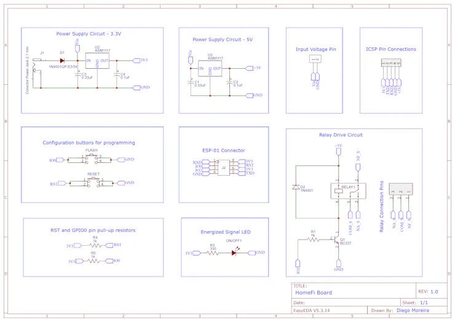Click 'Configuration buttons for programming' heading
This screenshot has width=455, height=322.
pos(89,143)
